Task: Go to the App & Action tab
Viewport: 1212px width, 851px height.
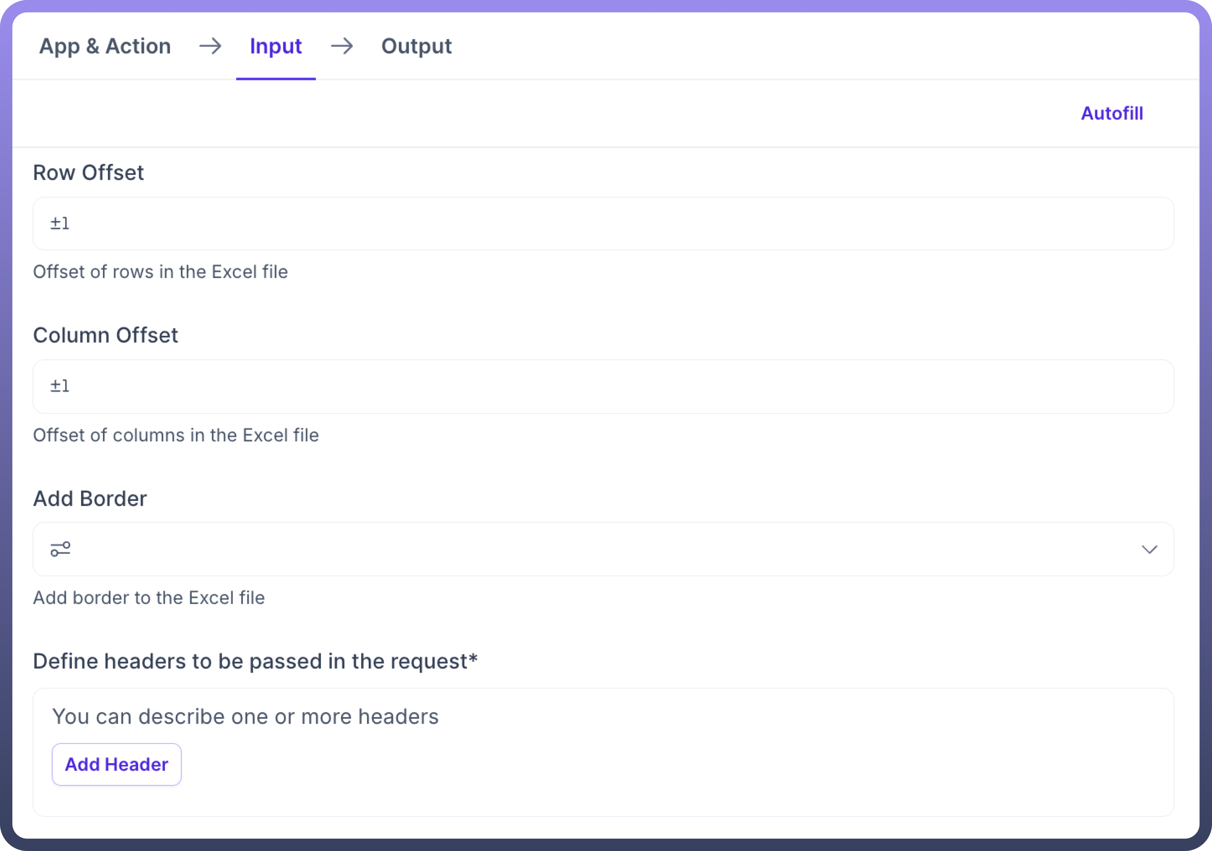Action: click(x=105, y=46)
